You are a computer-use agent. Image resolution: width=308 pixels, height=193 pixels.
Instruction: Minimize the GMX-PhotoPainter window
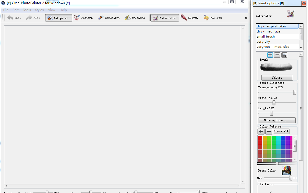coord(225,2)
